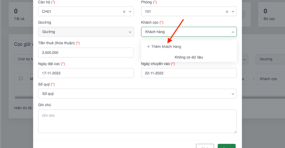Screen dimensions: 285x148
Task: Open the Sổ quỹ dropdown
Action: click(137, 94)
